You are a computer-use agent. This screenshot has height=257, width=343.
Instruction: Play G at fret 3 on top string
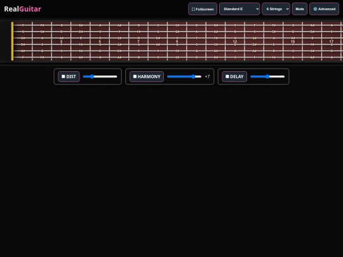(x=62, y=25)
